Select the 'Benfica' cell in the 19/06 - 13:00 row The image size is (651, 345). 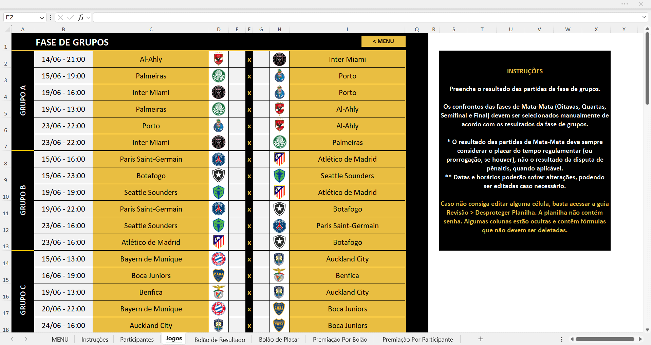coord(151,292)
